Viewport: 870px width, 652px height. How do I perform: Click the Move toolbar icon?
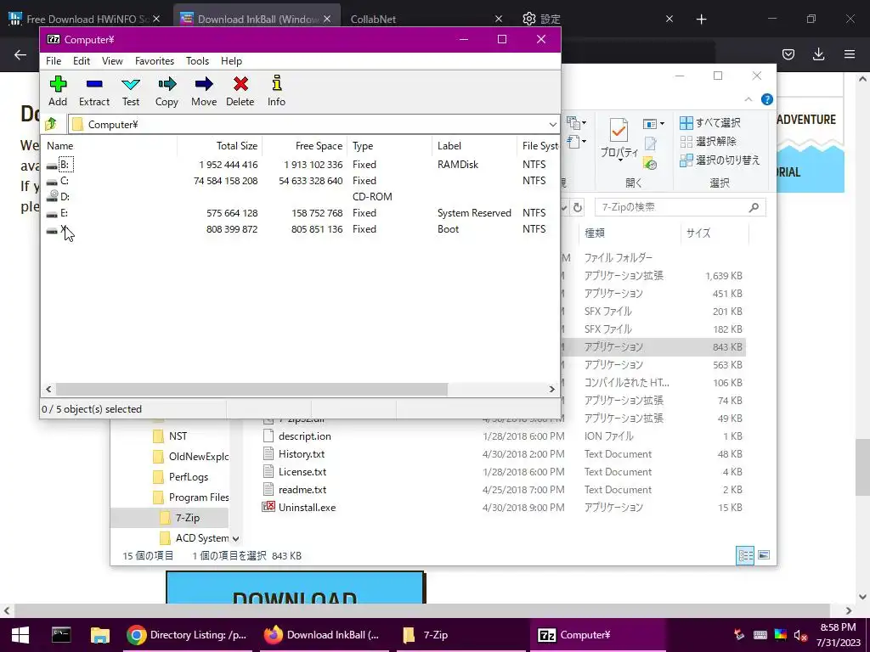click(x=204, y=91)
